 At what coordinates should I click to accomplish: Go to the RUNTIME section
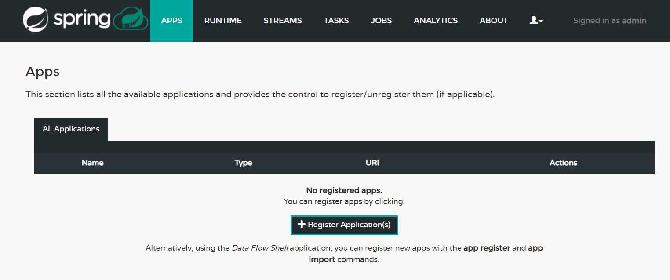coord(223,21)
